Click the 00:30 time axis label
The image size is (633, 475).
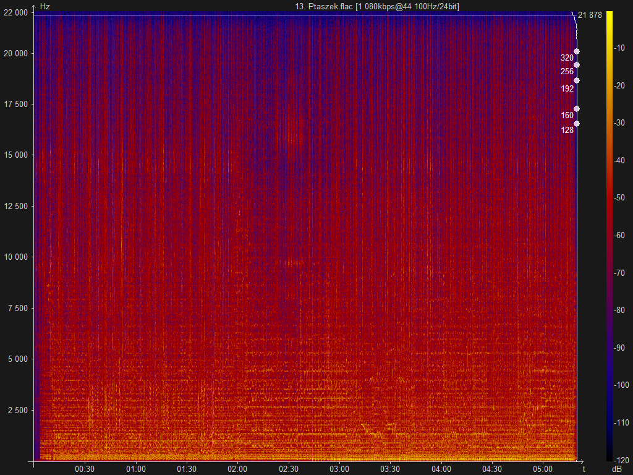(85, 469)
